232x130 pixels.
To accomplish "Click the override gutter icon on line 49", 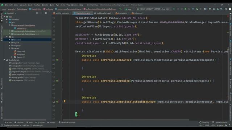I will (x=57, y=102).
